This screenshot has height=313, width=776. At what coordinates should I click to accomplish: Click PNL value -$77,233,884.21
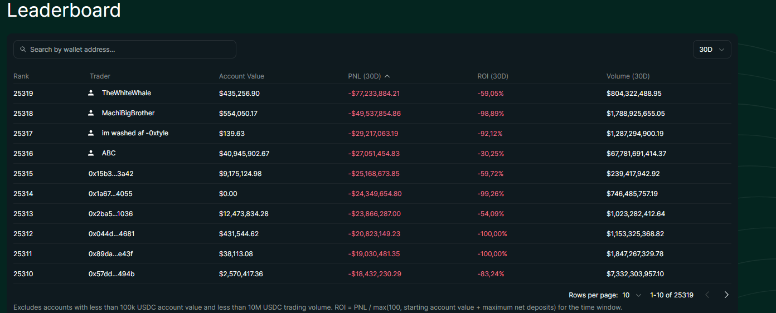point(374,94)
